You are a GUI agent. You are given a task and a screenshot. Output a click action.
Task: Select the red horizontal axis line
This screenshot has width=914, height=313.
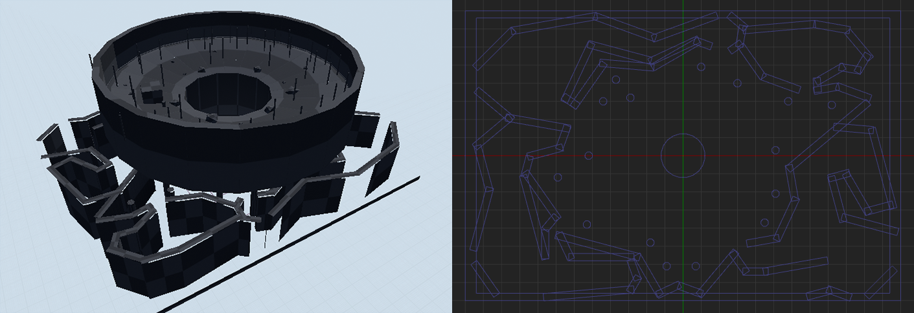point(622,156)
